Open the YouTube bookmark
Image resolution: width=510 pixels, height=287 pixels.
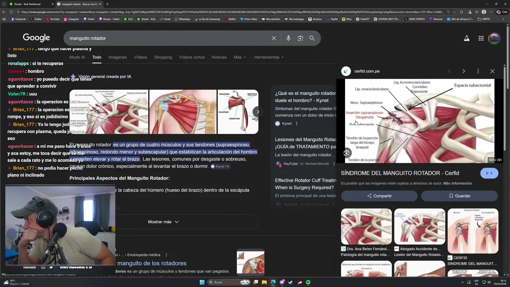point(53,19)
